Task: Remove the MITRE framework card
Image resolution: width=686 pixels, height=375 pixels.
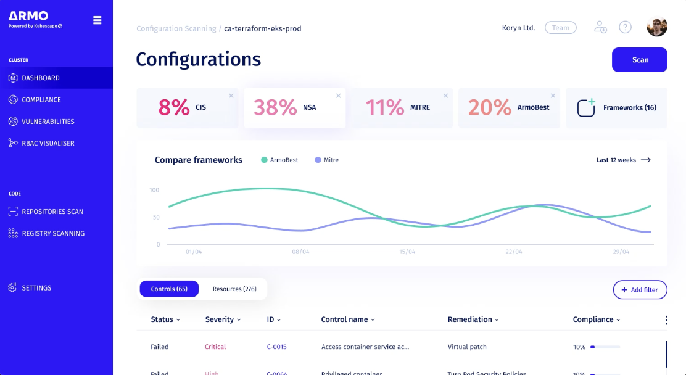Action: click(x=445, y=96)
